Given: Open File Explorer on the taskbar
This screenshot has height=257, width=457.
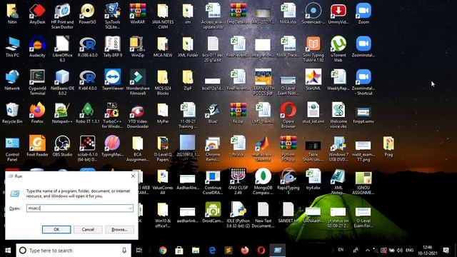Looking at the screenshot, I should click(x=195, y=251).
